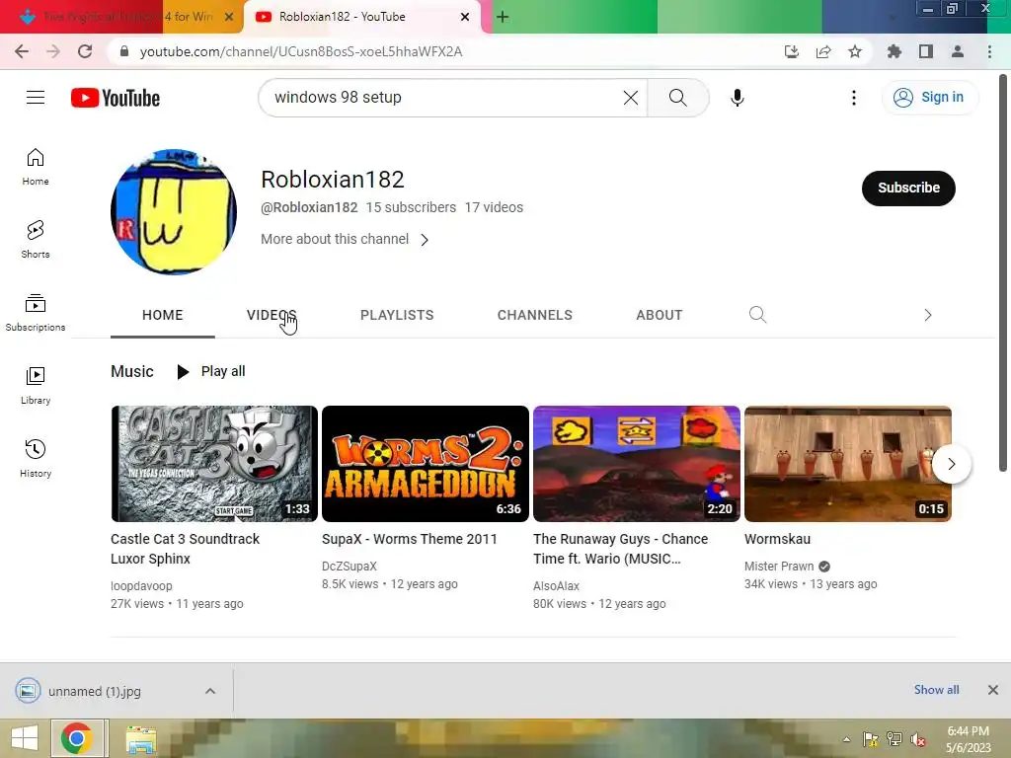Open File Explorer from taskbar
Screen dimensions: 1011x758
tap(141, 738)
